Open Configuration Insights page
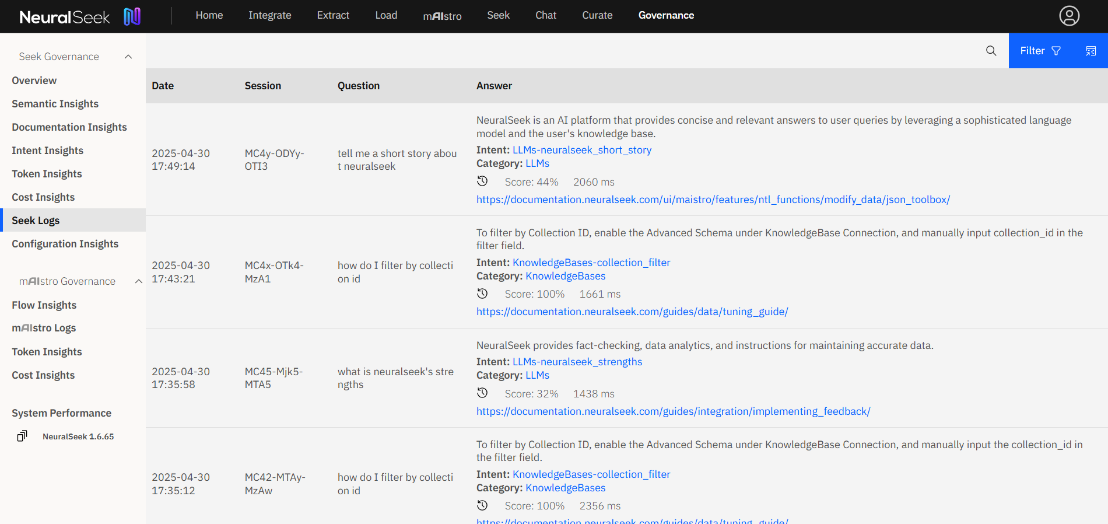This screenshot has height=524, width=1108. click(65, 244)
